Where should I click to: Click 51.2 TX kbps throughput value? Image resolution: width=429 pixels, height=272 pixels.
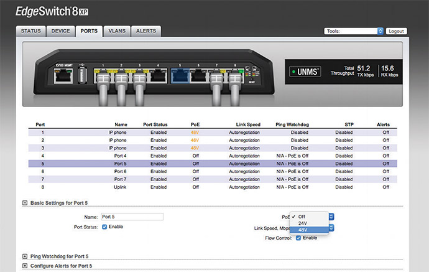coord(365,71)
